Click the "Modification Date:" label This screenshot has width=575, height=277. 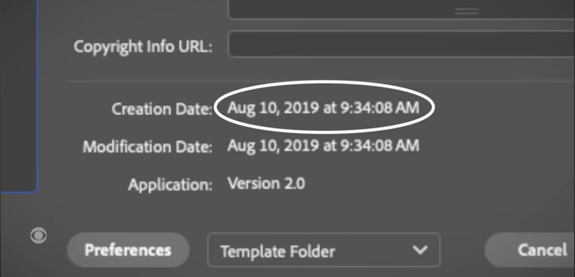point(148,148)
